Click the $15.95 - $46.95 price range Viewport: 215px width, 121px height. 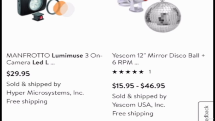coord(138,86)
